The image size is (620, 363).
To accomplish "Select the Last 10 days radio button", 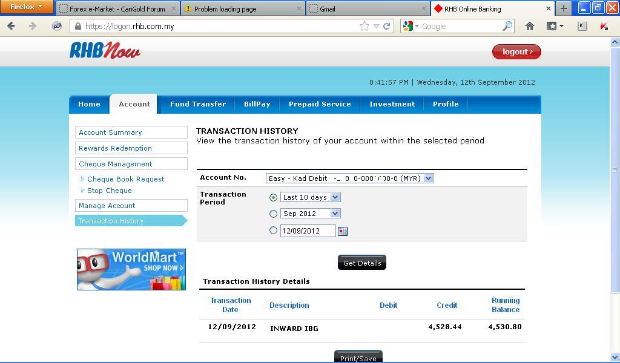I will pos(273,197).
